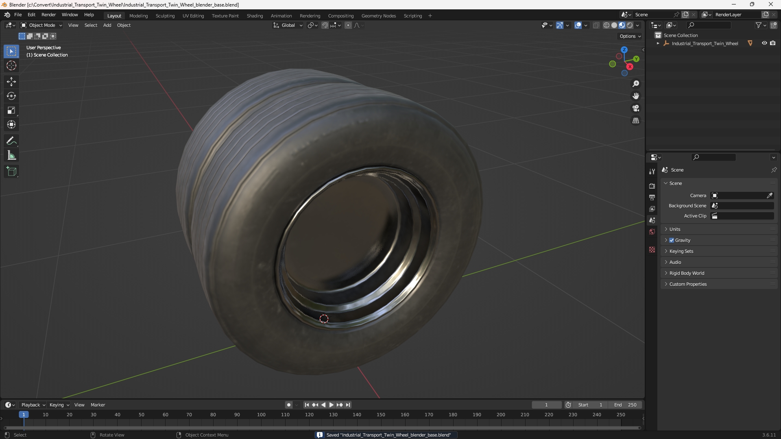Select the Annotate pencil tool
Screen dimensions: 781x439
point(11,141)
